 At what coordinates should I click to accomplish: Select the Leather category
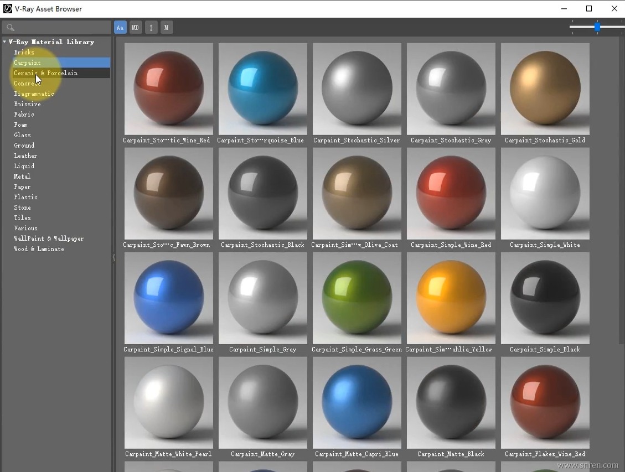(25, 155)
